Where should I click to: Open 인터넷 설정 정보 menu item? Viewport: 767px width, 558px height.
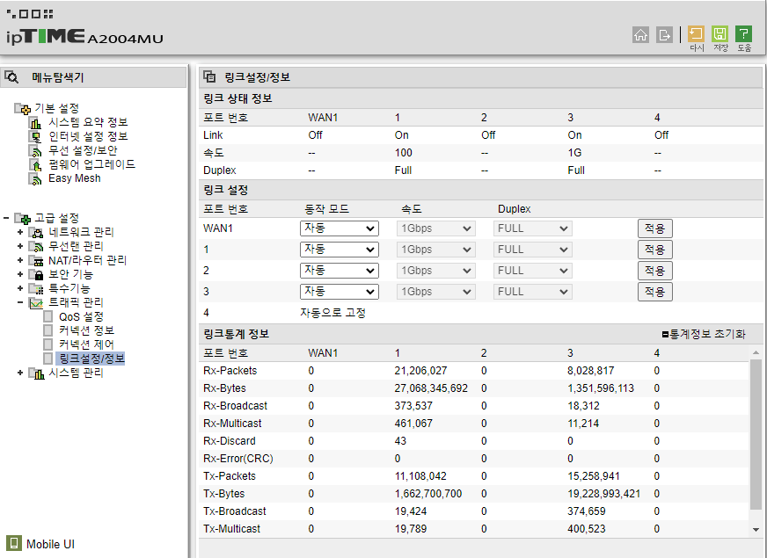88,136
